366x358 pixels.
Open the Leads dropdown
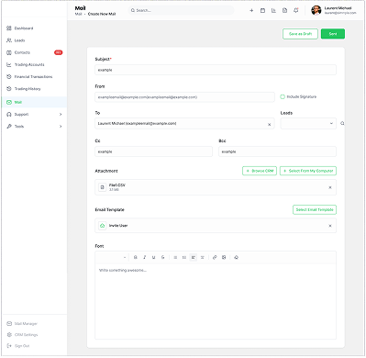[308, 123]
